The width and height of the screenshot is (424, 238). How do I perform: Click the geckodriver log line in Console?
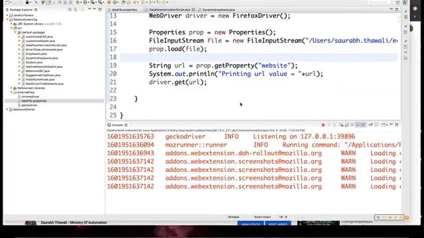point(231,137)
